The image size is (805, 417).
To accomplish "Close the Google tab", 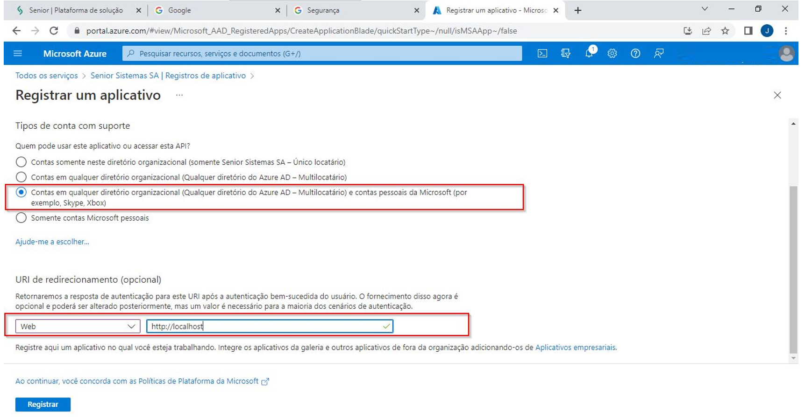I will click(278, 10).
